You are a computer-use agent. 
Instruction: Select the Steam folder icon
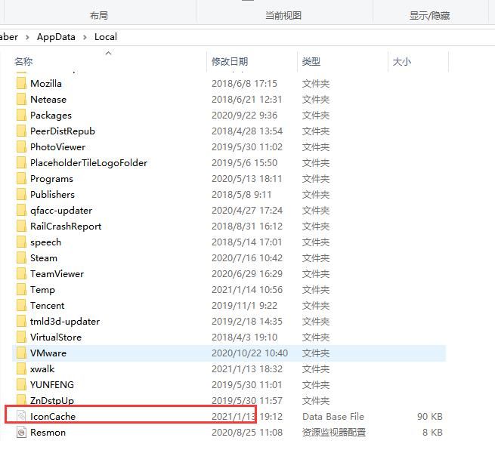click(21, 258)
